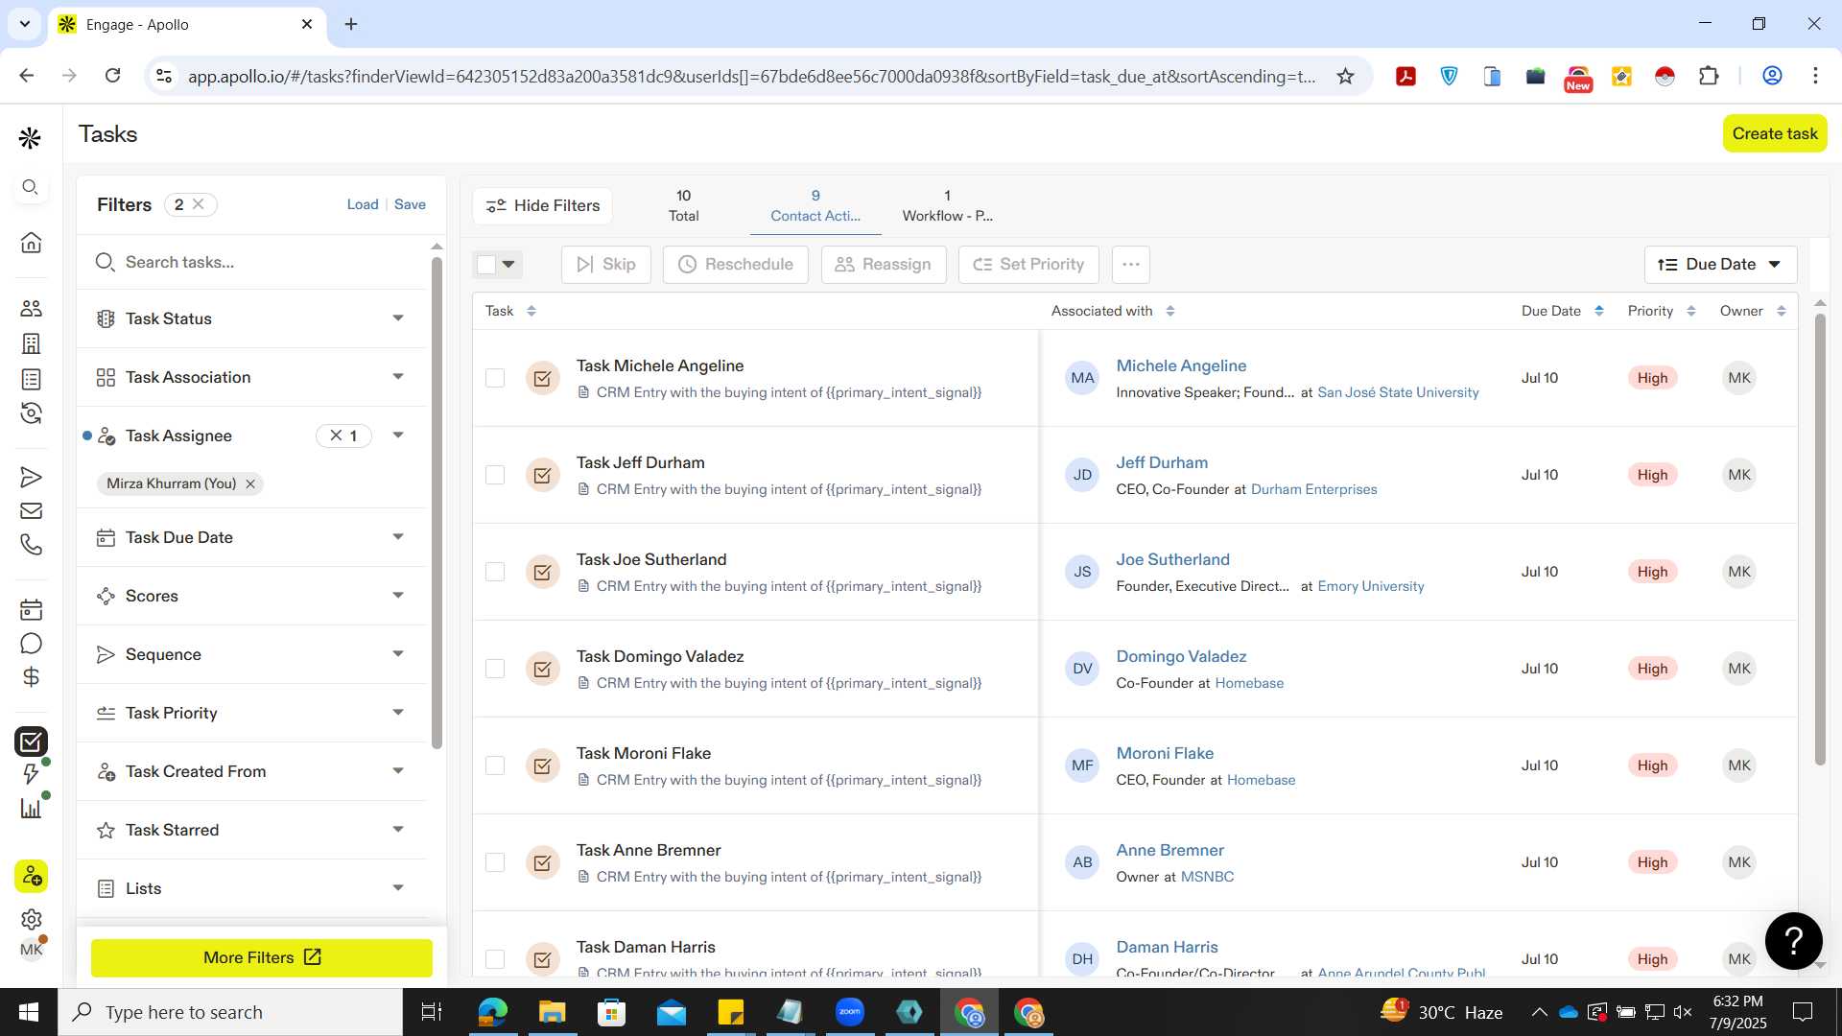Click task type icon for Michele Angeline row
The image size is (1842, 1036).
click(542, 378)
